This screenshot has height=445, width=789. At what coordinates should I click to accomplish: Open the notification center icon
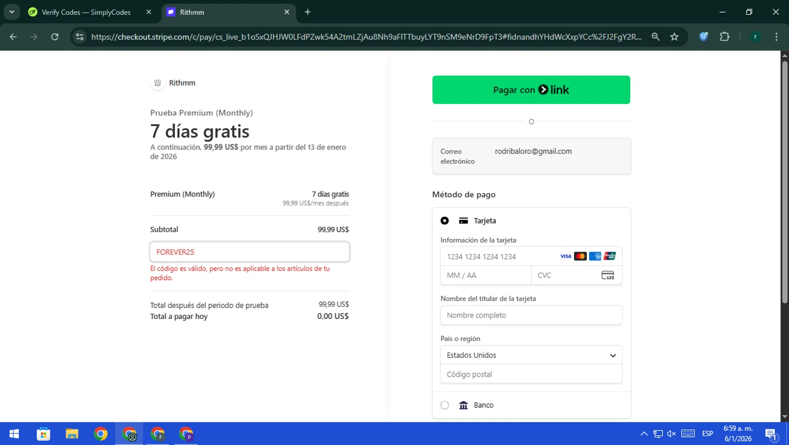tap(771, 434)
